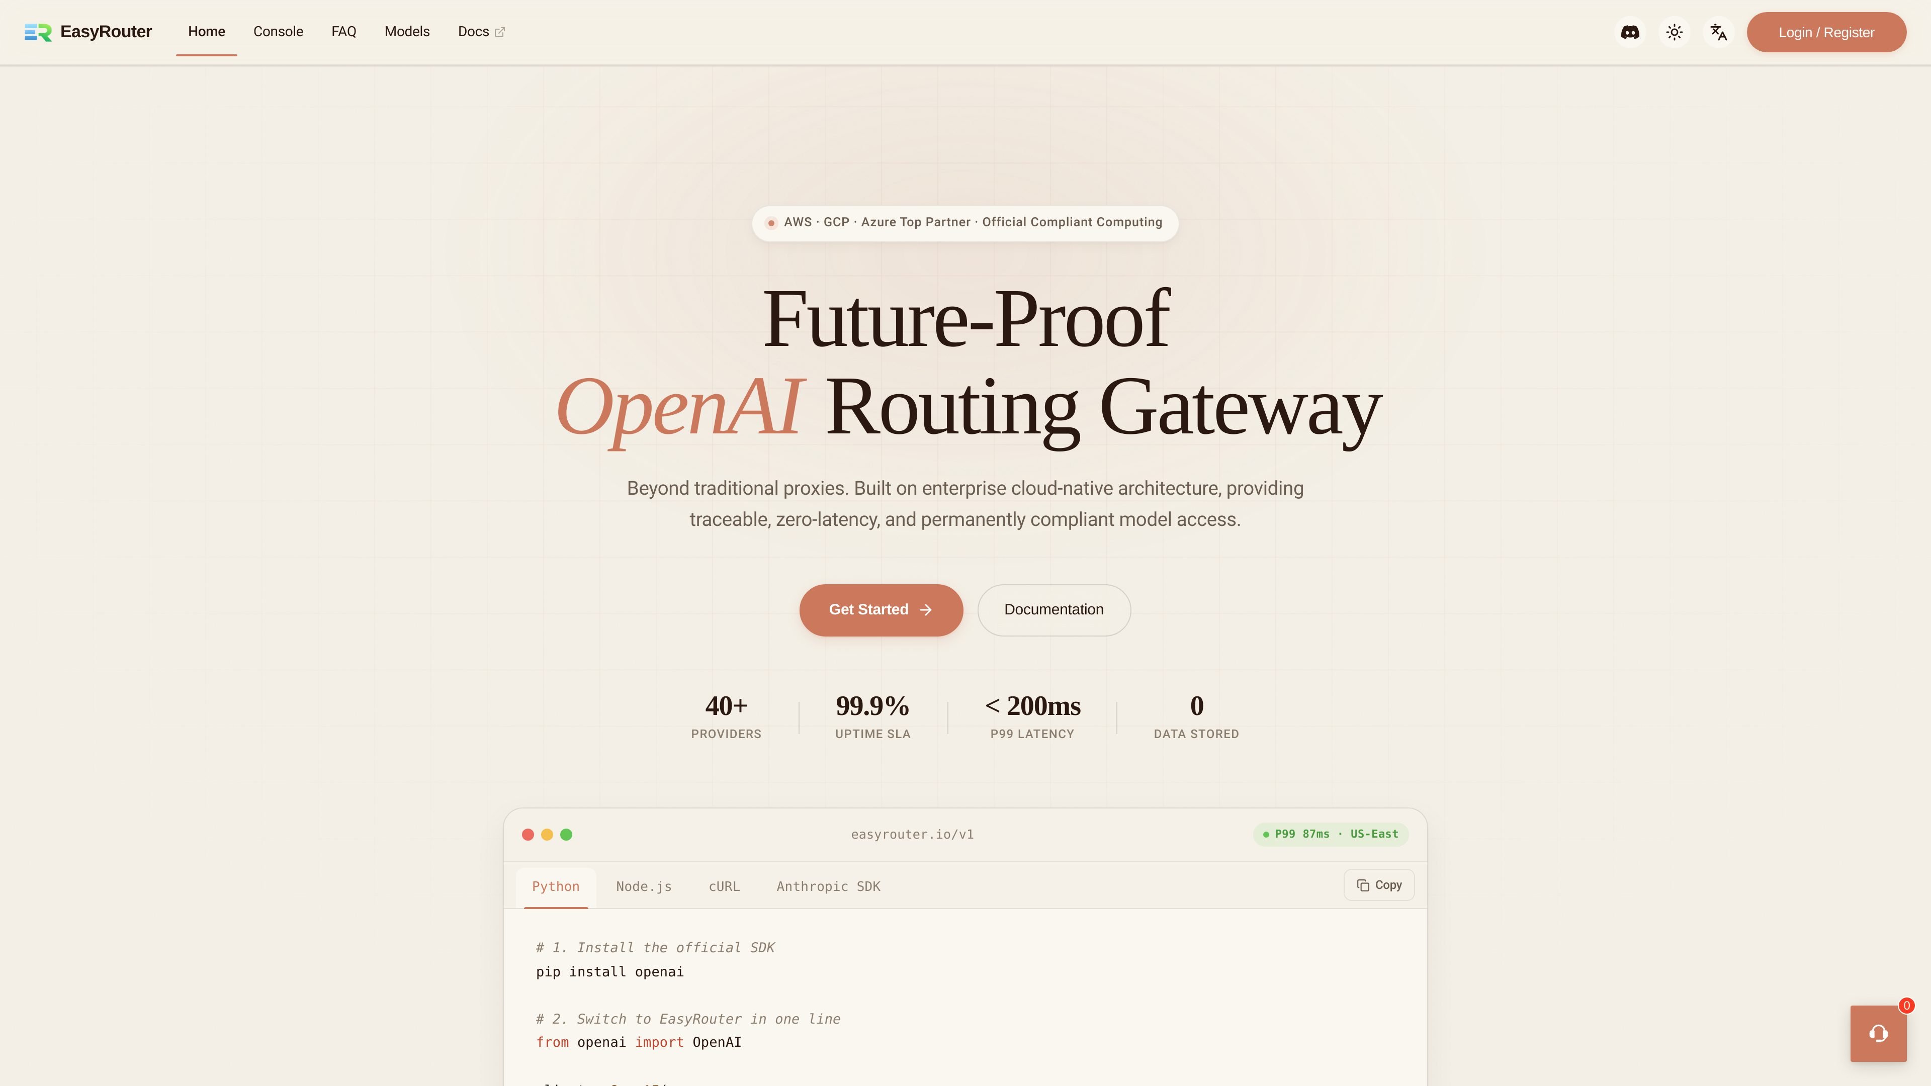This screenshot has width=1931, height=1086.
Task: Click the 99.9% Uptime SLA stat
Action: tap(872, 716)
